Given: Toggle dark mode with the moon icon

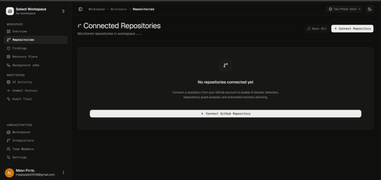Looking at the screenshot, I should (370, 9).
